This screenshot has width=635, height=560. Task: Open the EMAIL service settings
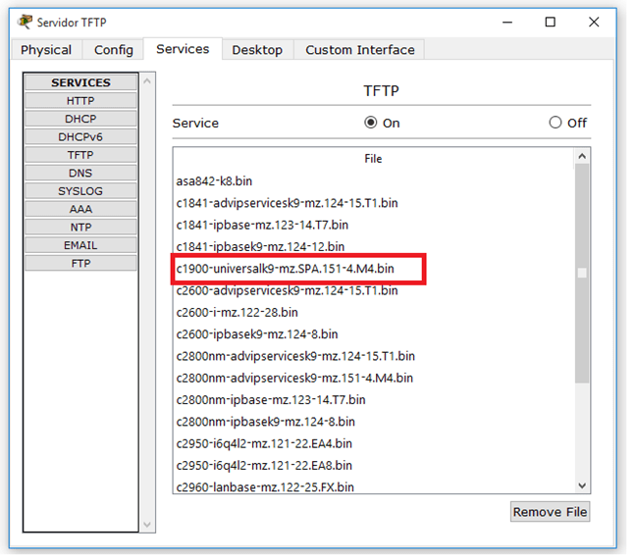[x=80, y=245]
